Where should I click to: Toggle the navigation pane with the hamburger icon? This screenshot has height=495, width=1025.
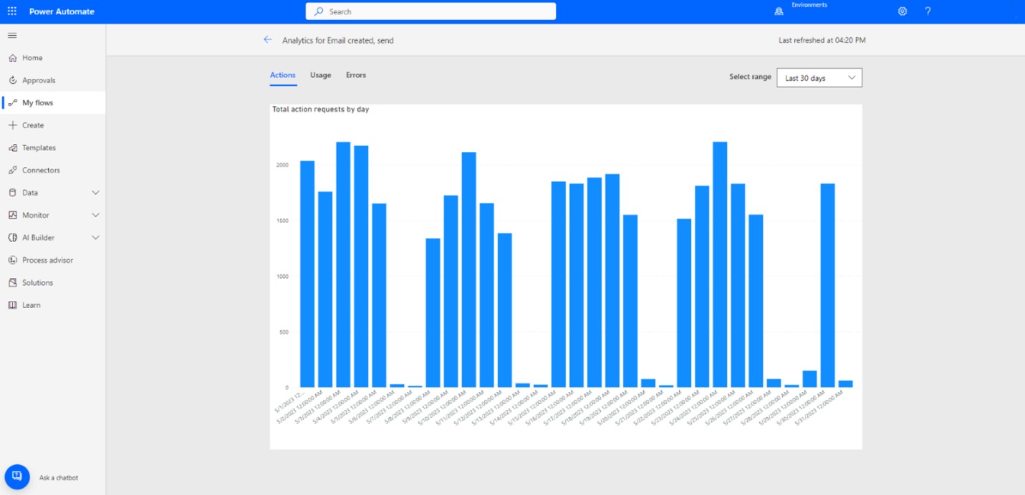11,34
